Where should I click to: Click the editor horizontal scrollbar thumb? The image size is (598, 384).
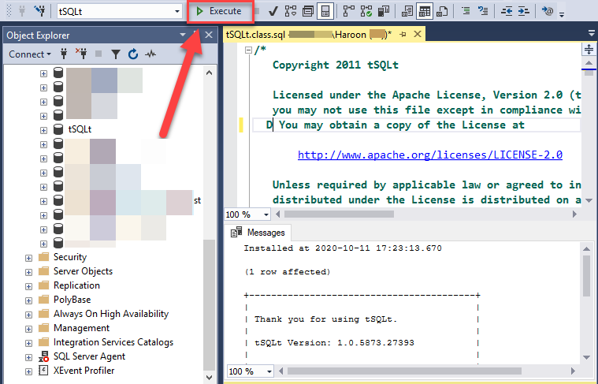pos(339,214)
